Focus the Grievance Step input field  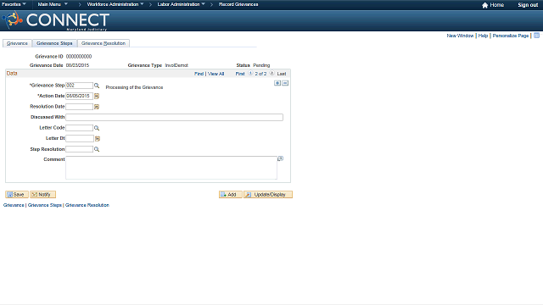tap(79, 86)
